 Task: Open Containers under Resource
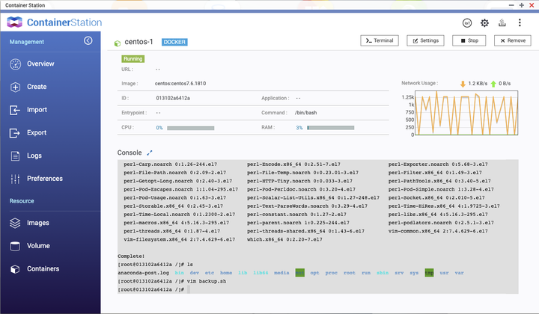tap(43, 268)
